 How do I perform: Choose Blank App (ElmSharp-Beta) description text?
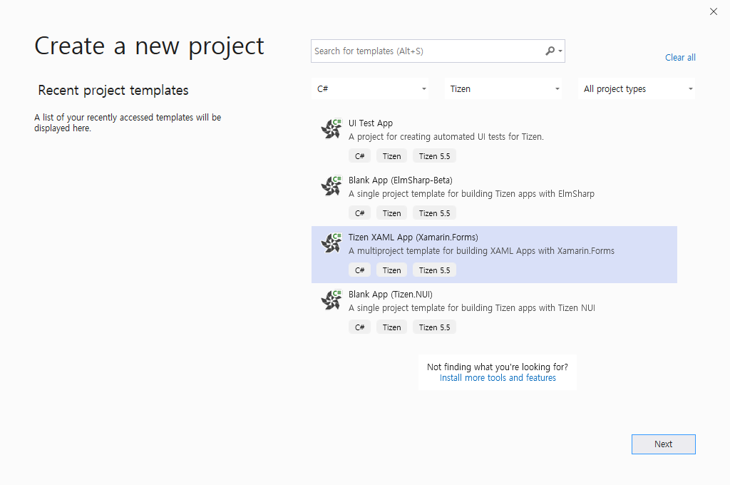click(x=471, y=194)
